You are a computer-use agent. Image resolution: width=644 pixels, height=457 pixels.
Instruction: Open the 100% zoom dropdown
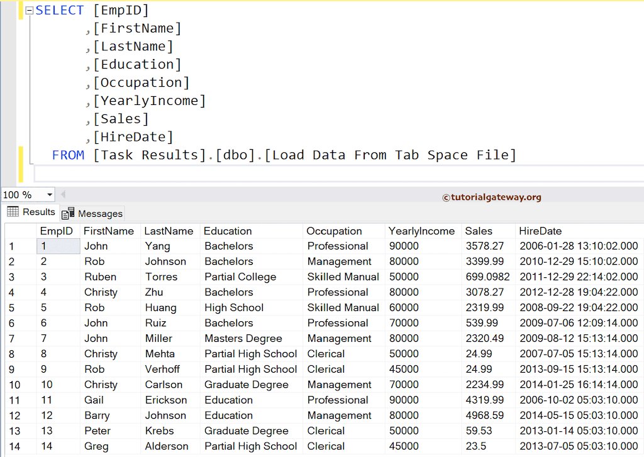(49, 195)
